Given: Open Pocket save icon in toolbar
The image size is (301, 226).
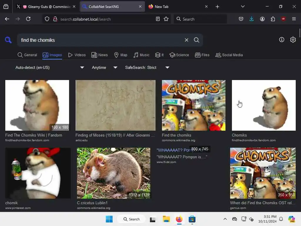Looking at the screenshot, I should 241,19.
